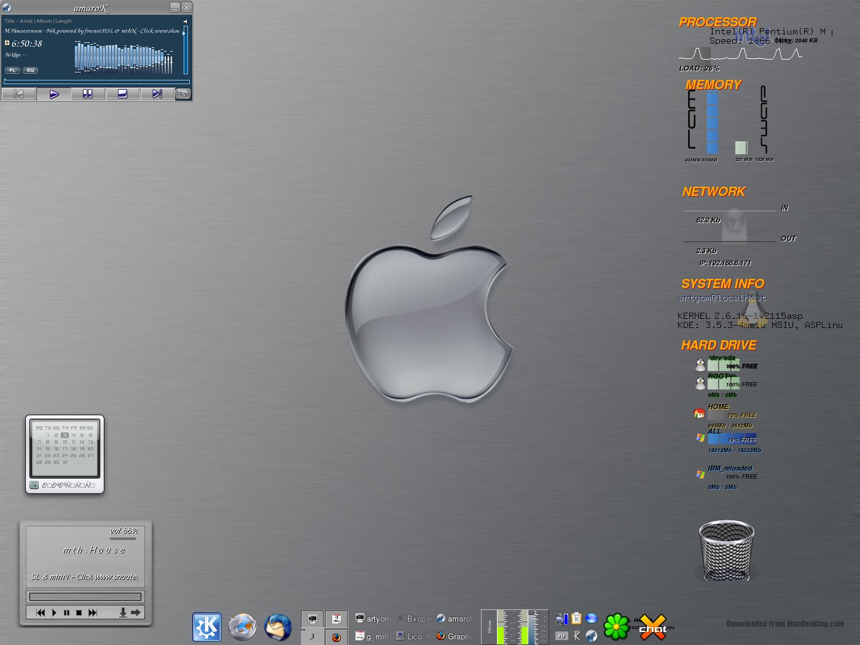Click '6:50:38' elapsed time in amaroK
The width and height of the screenshot is (860, 645).
[x=27, y=44]
